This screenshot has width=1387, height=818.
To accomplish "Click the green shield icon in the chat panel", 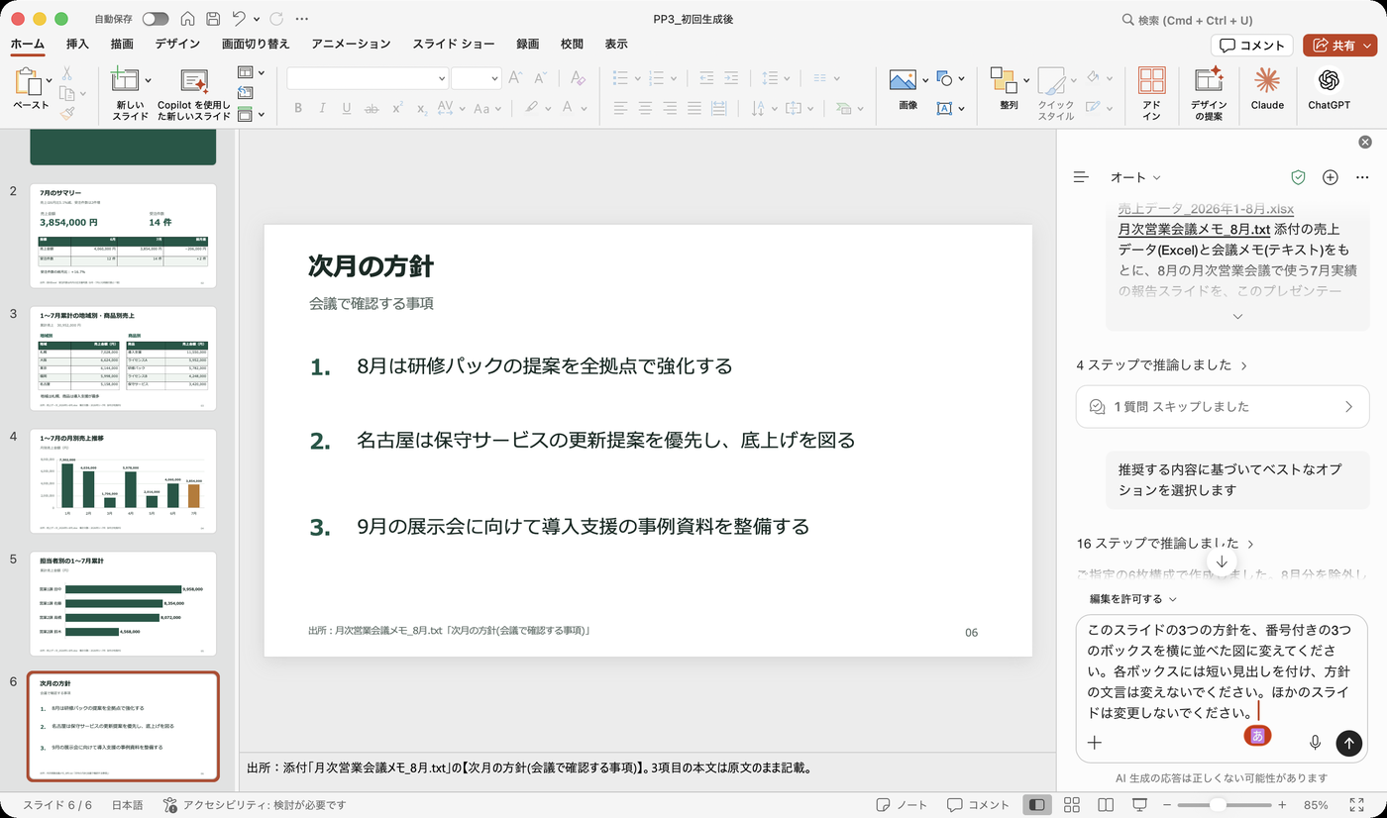I will point(1298,177).
